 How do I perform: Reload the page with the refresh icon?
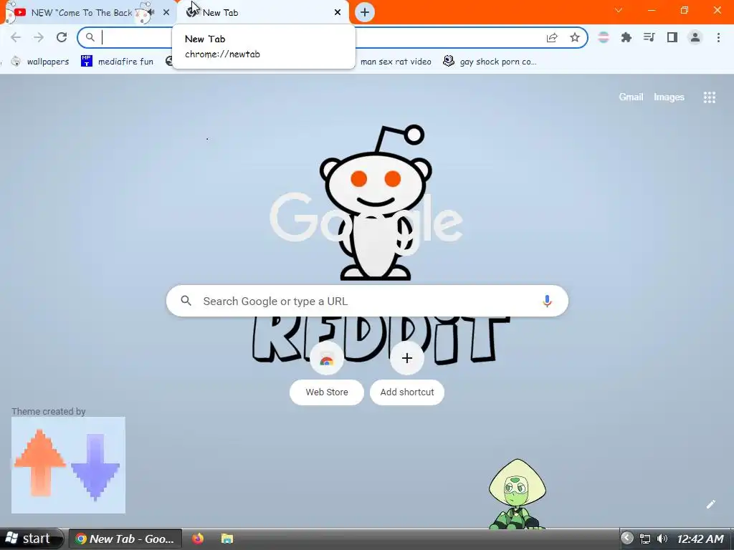click(62, 37)
